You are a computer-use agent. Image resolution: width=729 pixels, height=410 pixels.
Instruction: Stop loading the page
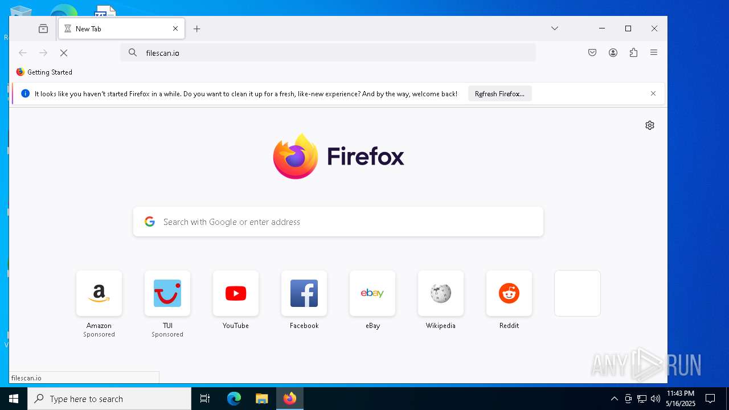64,52
